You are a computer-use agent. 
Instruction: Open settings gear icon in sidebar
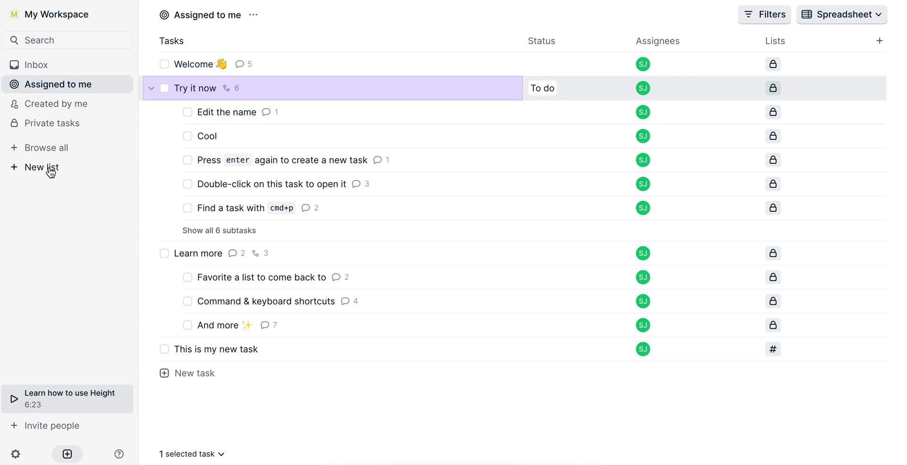click(x=16, y=454)
